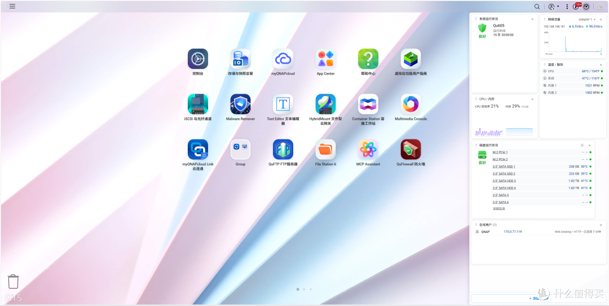Open the user account dropdown menu
Viewport: 609px width, 306px height.
[x=554, y=7]
